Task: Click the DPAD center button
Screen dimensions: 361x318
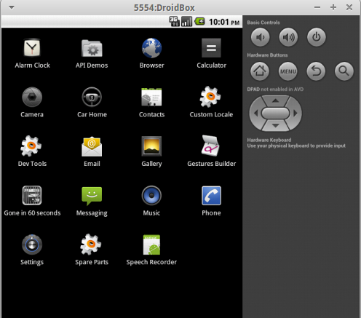Action: coord(275,113)
